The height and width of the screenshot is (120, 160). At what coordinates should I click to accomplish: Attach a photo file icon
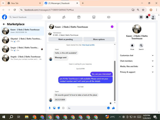(54, 108)
